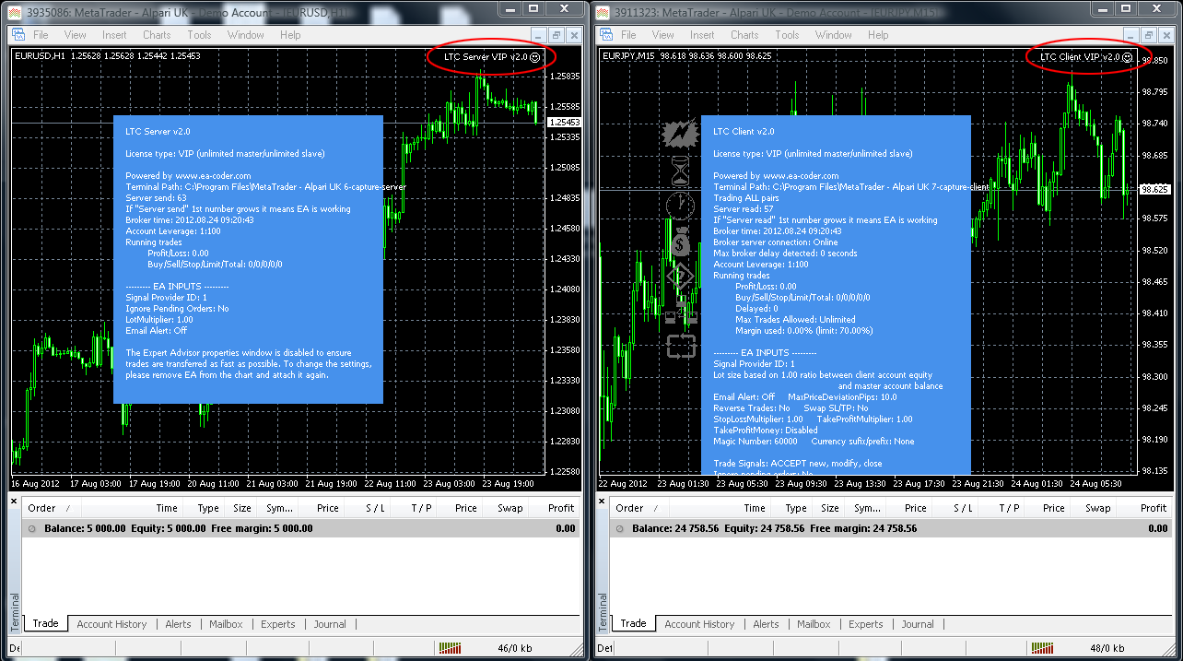
Task: Open the Journal tab in the EURJPY terminal
Action: pos(918,624)
